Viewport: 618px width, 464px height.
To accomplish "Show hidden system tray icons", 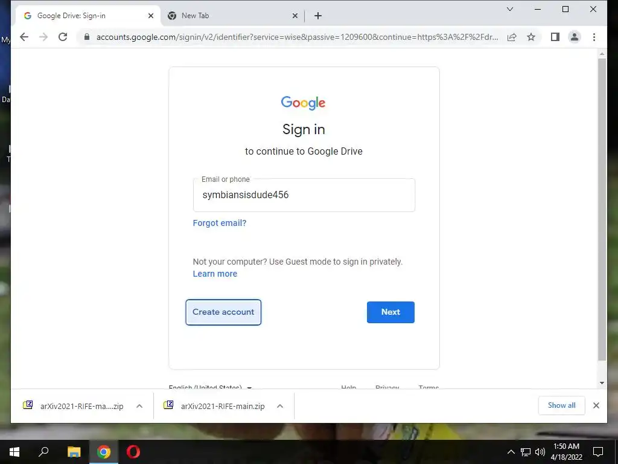I will click(x=511, y=452).
